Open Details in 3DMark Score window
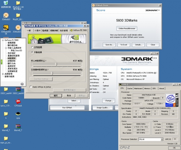 point(139,45)
